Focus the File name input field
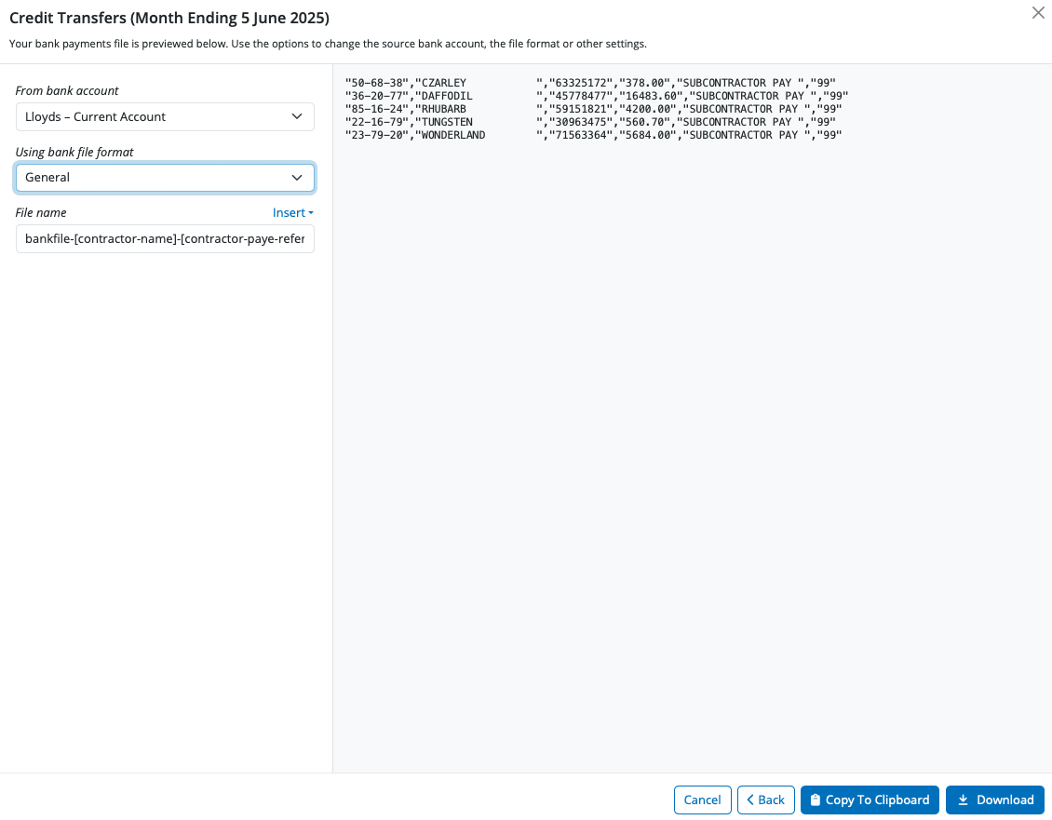Image resolution: width=1052 pixels, height=820 pixels. coord(164,239)
